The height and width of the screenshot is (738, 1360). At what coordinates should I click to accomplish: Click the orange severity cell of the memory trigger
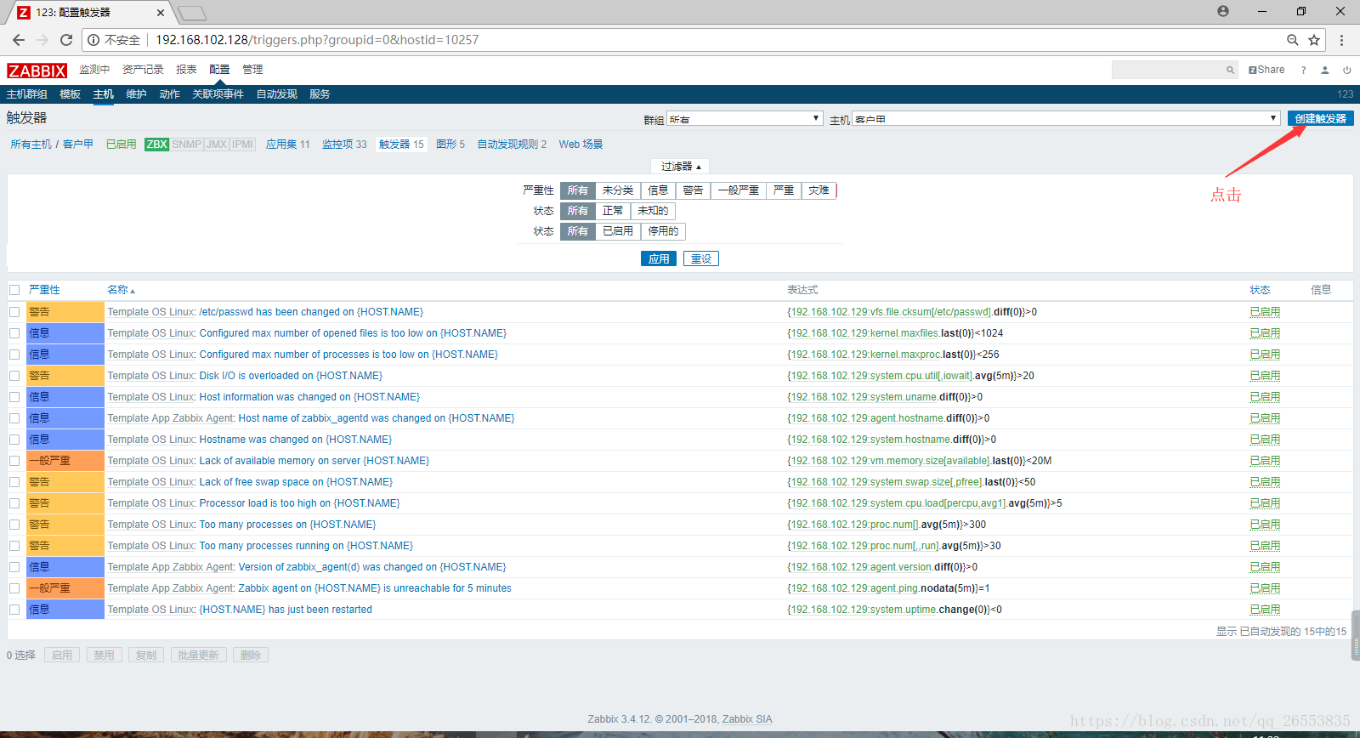click(65, 461)
